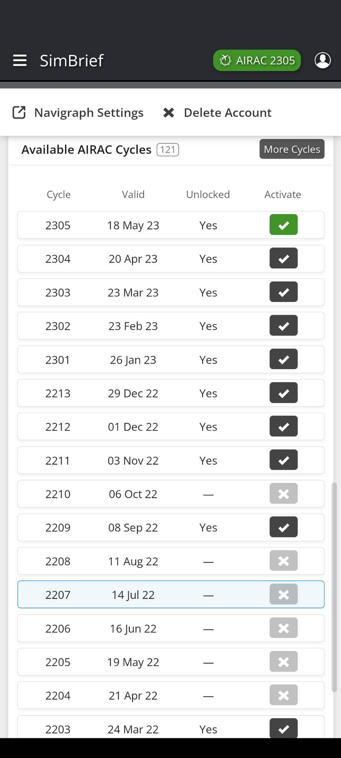This screenshot has height=758, width=341.
Task: Click the SimBrief logo title
Action: [x=71, y=60]
